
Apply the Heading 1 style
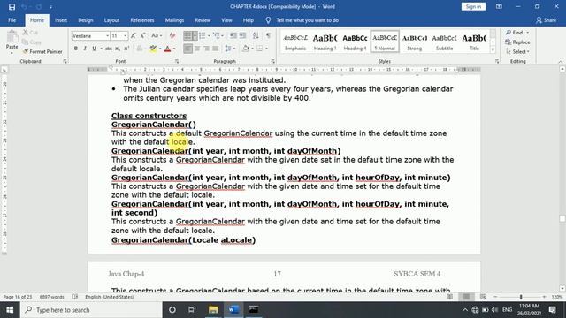tap(325, 42)
